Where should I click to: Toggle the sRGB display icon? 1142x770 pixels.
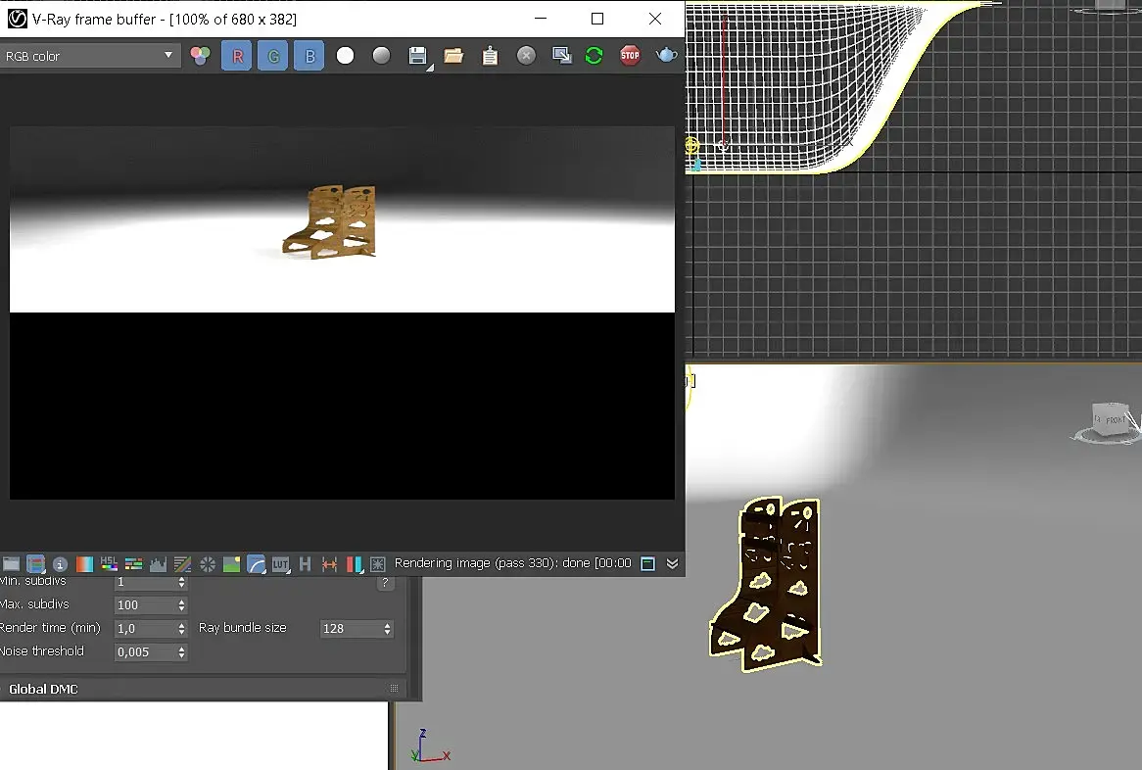click(257, 564)
